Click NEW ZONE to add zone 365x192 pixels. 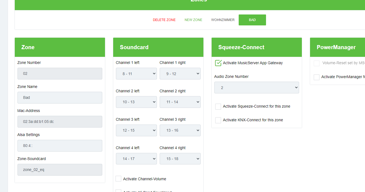coord(193,20)
